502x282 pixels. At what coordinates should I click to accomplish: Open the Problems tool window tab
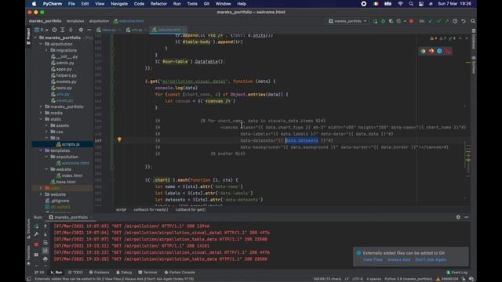(x=100, y=273)
